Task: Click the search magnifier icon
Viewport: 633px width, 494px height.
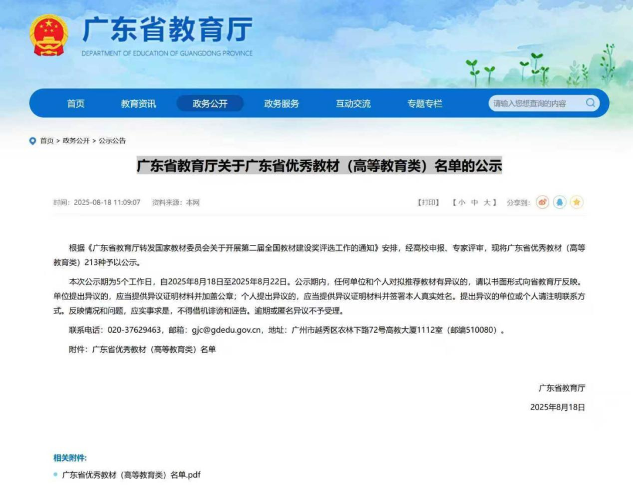Action: 590,103
